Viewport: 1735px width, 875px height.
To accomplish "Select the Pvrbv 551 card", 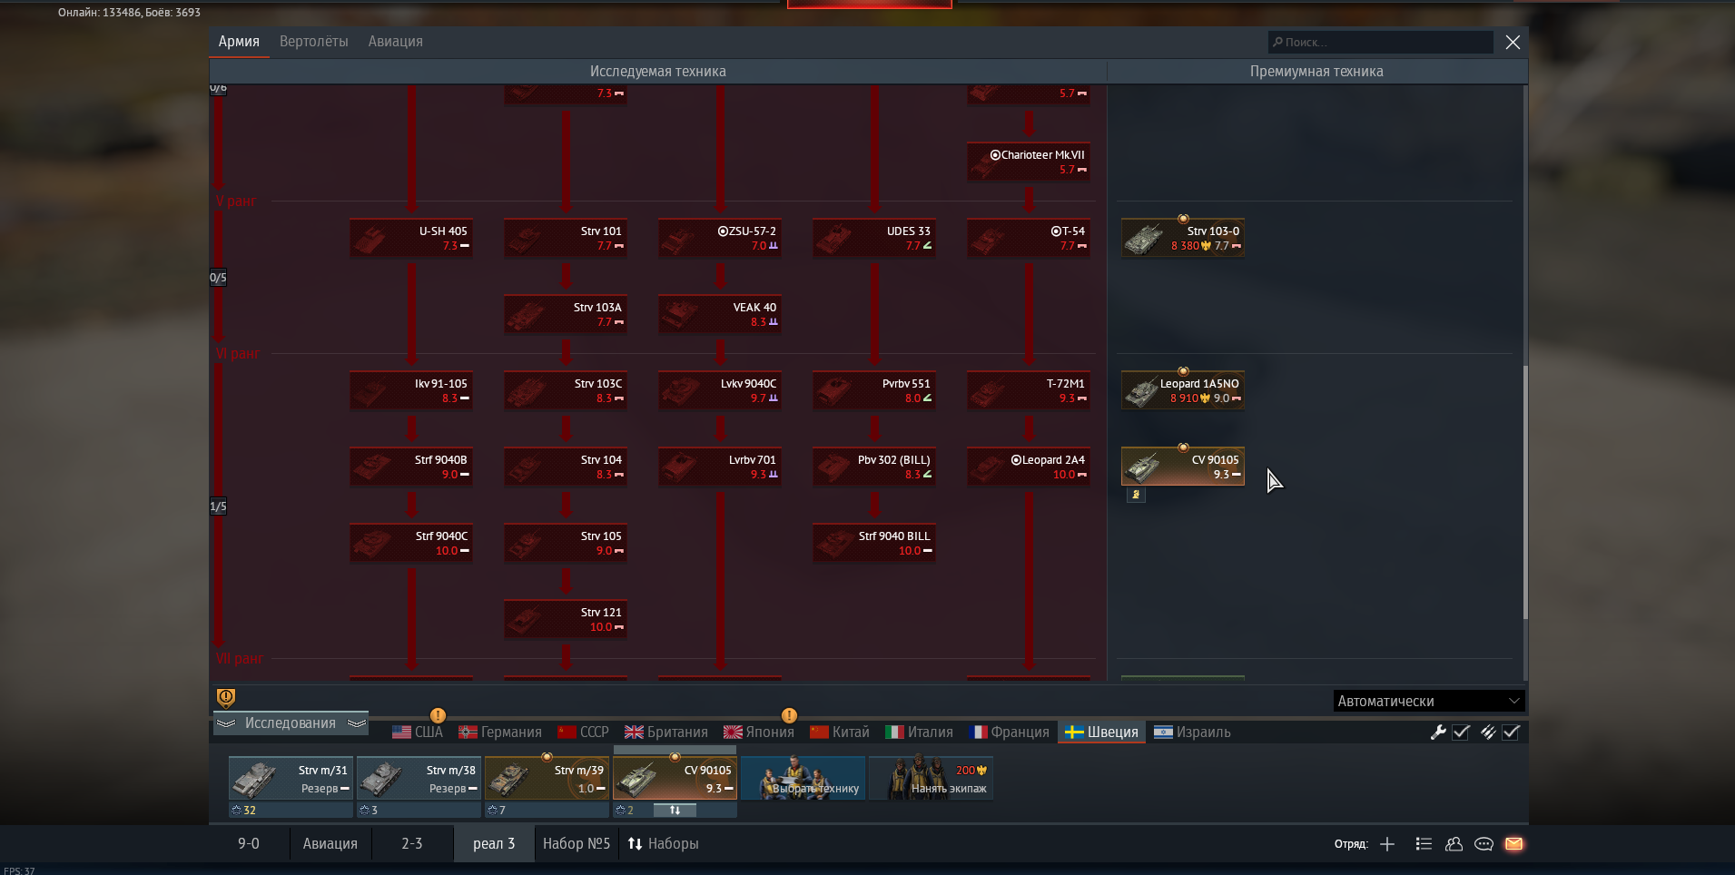I will pos(874,390).
